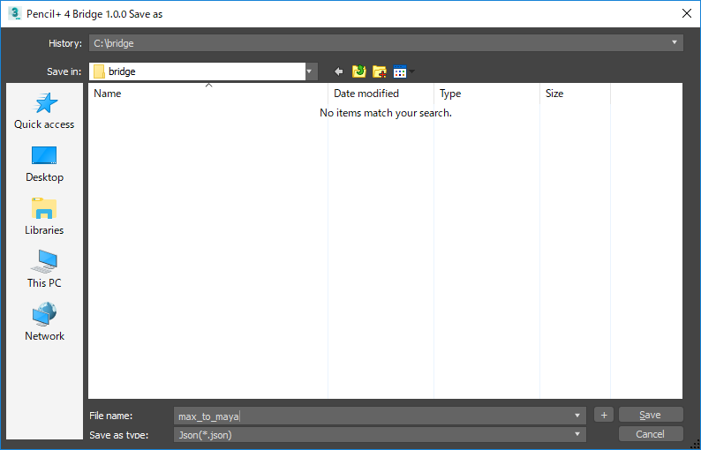Expand the History path dropdown
Screen dimensions: 701x450
point(675,42)
